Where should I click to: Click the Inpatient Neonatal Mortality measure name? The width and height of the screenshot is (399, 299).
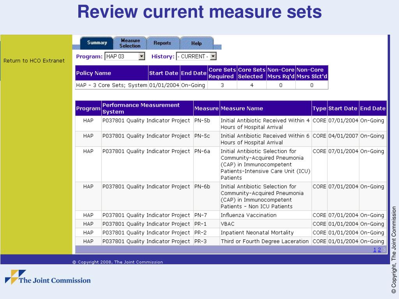(x=257, y=233)
